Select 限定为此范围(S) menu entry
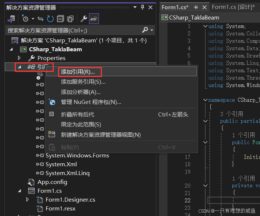The width and height of the screenshot is (260, 216). point(121,125)
